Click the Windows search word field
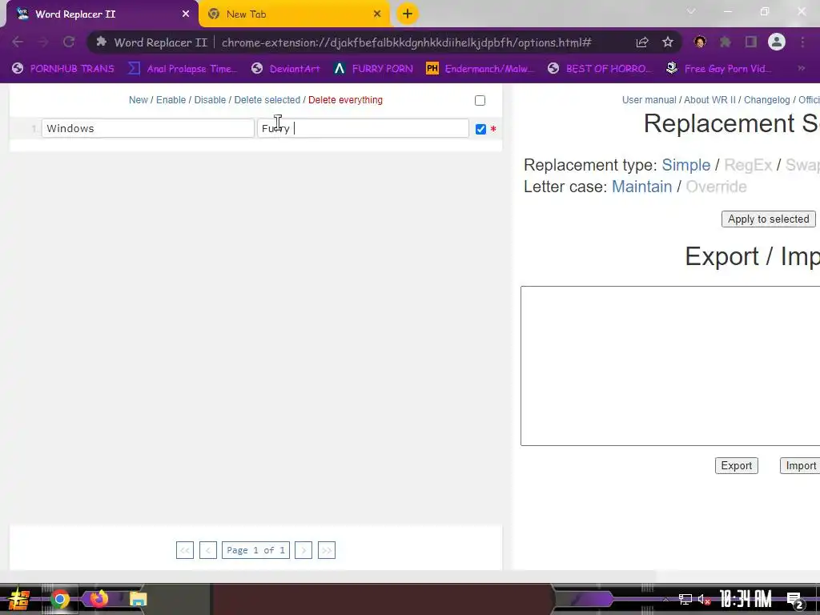The image size is (820, 615). (x=148, y=128)
